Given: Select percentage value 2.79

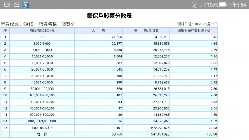Looking at the screenshot, I should click(214, 50).
